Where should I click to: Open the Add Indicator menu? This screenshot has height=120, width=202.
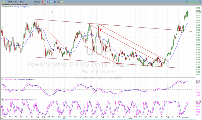pos(13,2)
